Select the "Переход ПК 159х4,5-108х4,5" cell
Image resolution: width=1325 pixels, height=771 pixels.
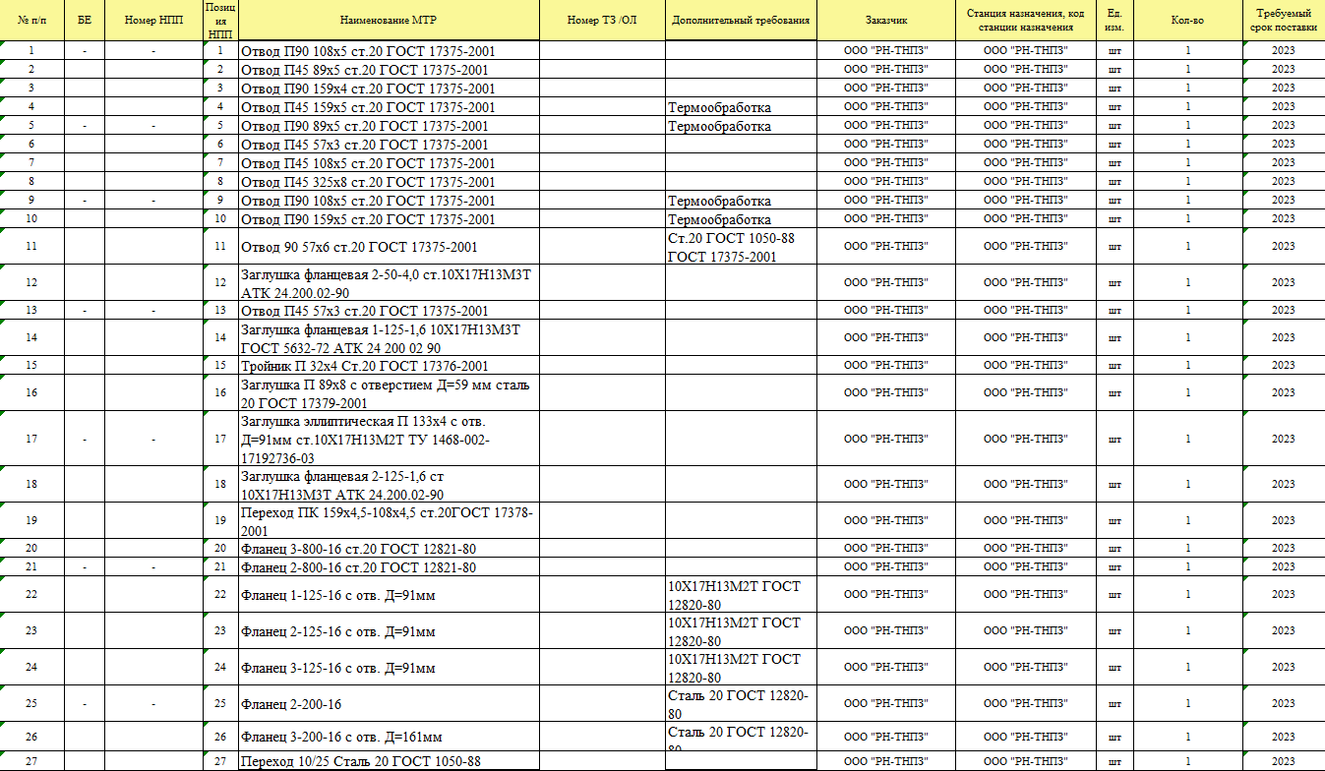coord(389,521)
